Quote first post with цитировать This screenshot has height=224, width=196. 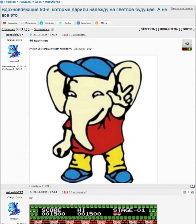click(79, 35)
